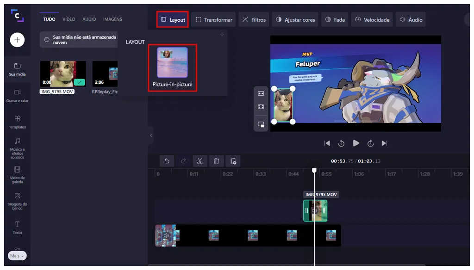Collapse the media side panel arrow
The width and height of the screenshot is (474, 270).
(151, 135)
